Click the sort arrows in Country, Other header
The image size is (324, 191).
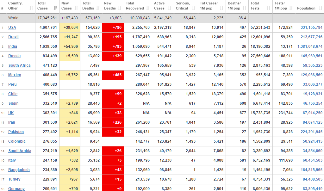(31, 8)
